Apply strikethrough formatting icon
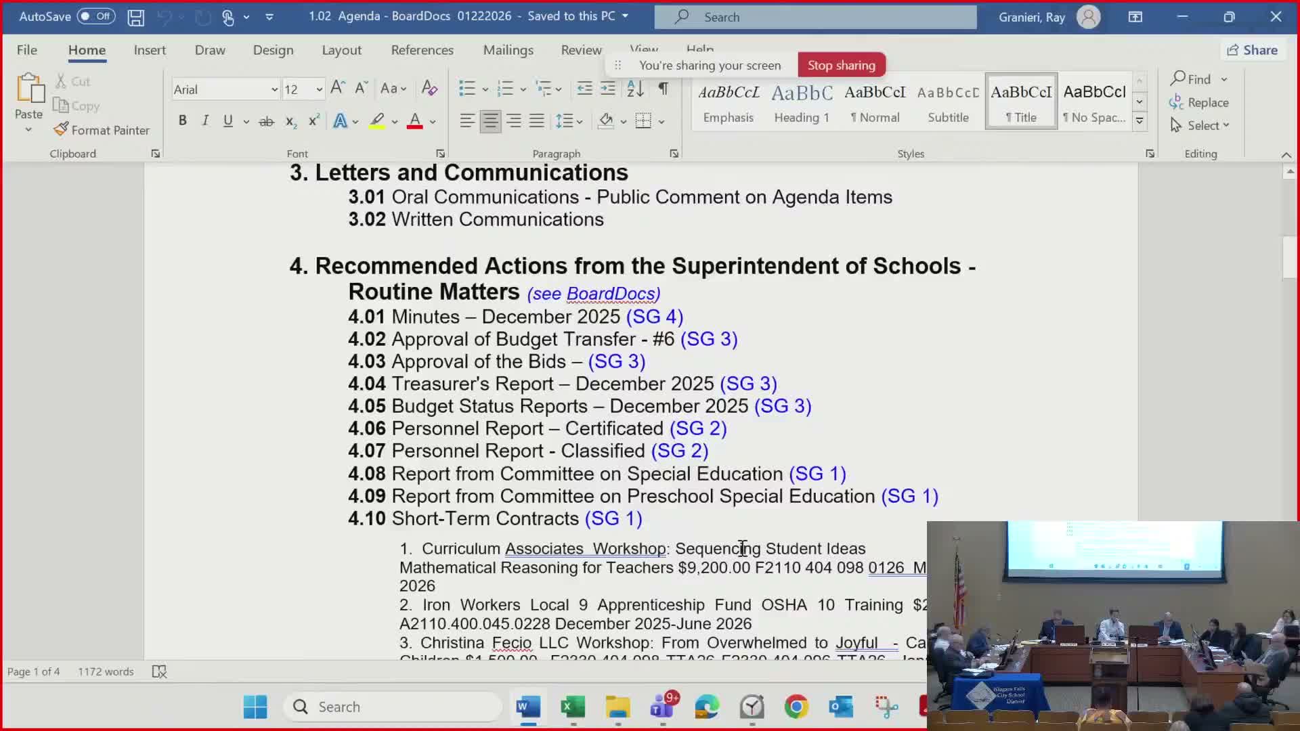Image resolution: width=1300 pixels, height=731 pixels. pos(266,121)
